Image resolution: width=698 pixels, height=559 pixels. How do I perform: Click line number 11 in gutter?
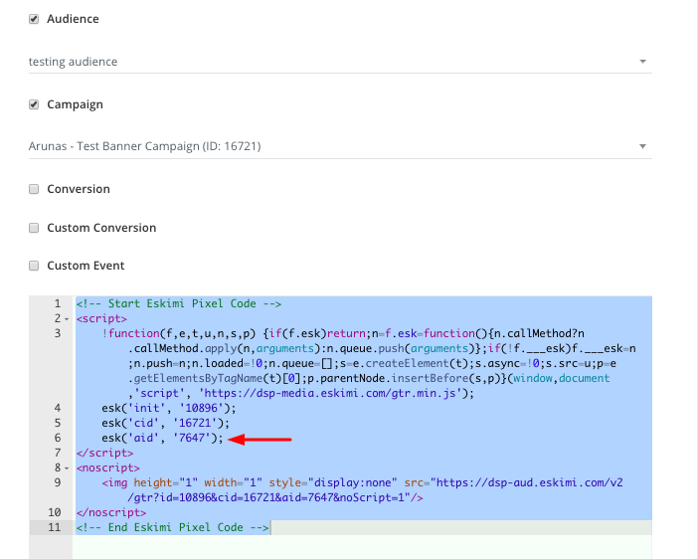pyautogui.click(x=55, y=527)
